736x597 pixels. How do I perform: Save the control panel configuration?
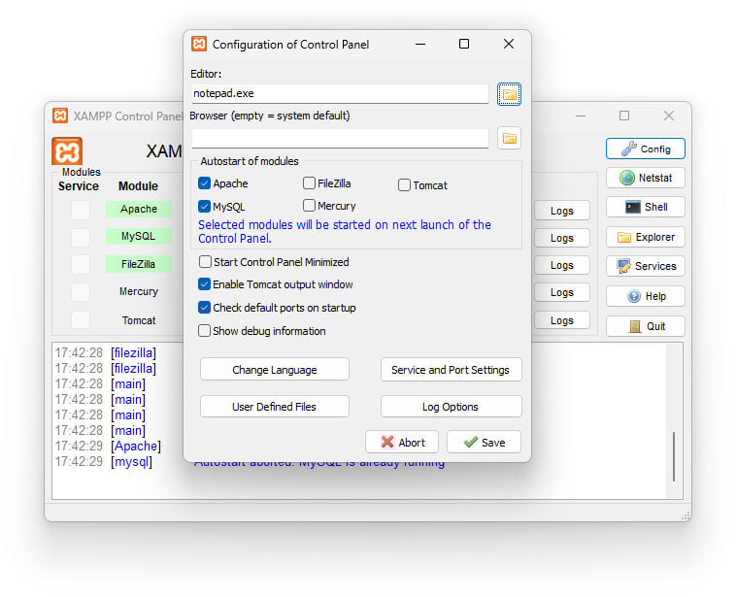(x=484, y=442)
